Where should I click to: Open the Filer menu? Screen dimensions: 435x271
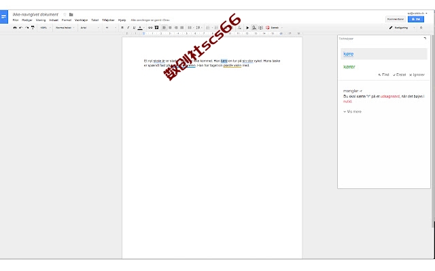coord(16,20)
